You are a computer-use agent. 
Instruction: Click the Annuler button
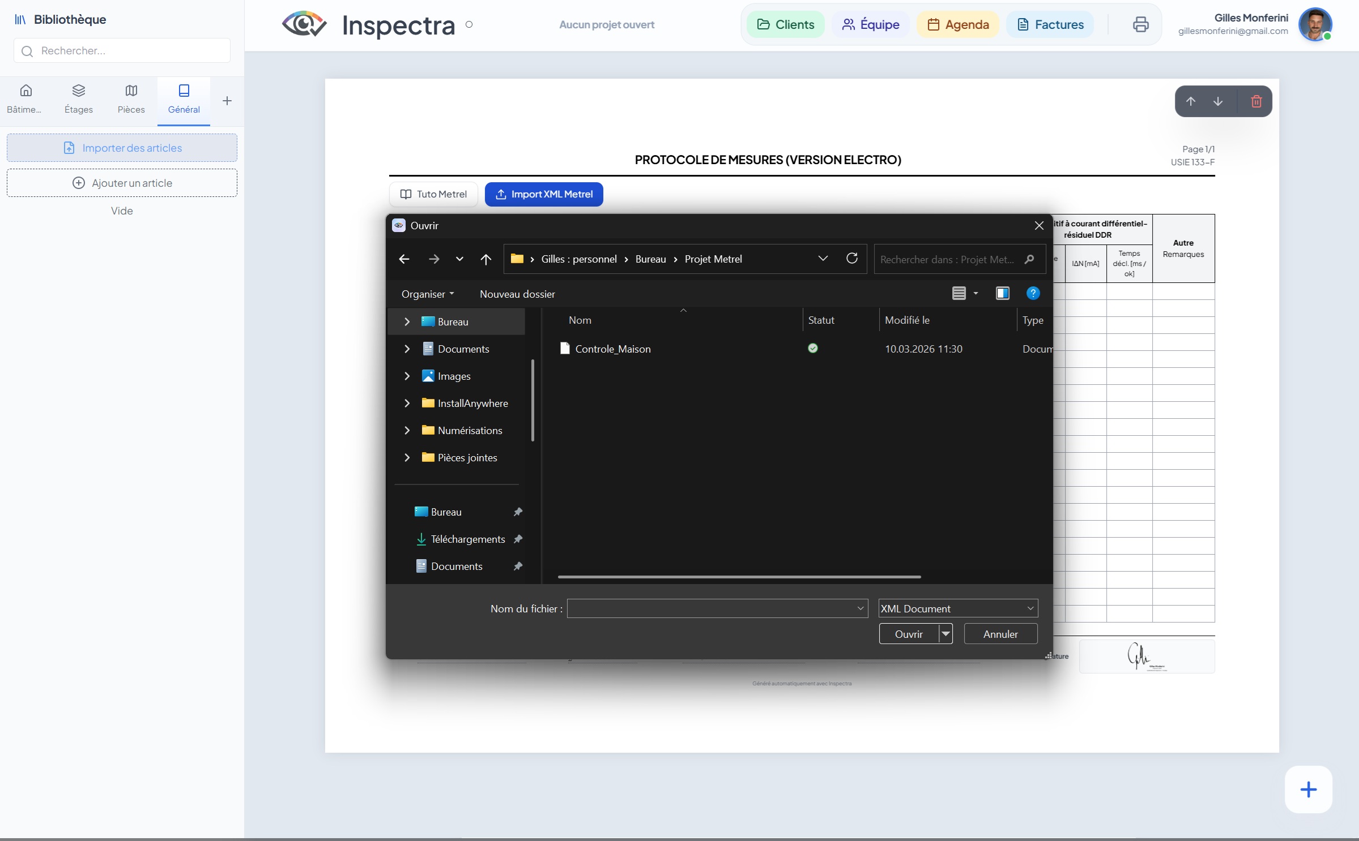tap(1000, 634)
